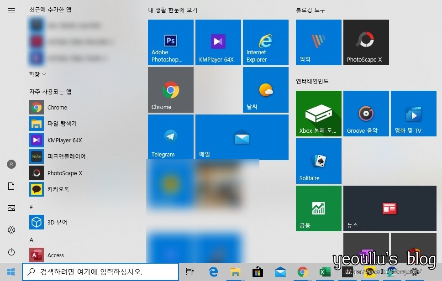Open the user account icon in sidebar

11,164
